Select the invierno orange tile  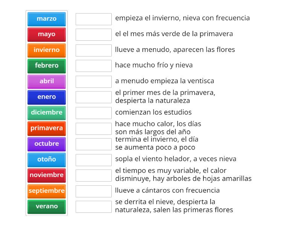click(47, 50)
